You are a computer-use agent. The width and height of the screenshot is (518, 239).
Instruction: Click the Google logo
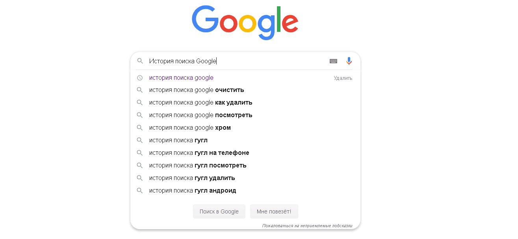click(245, 22)
